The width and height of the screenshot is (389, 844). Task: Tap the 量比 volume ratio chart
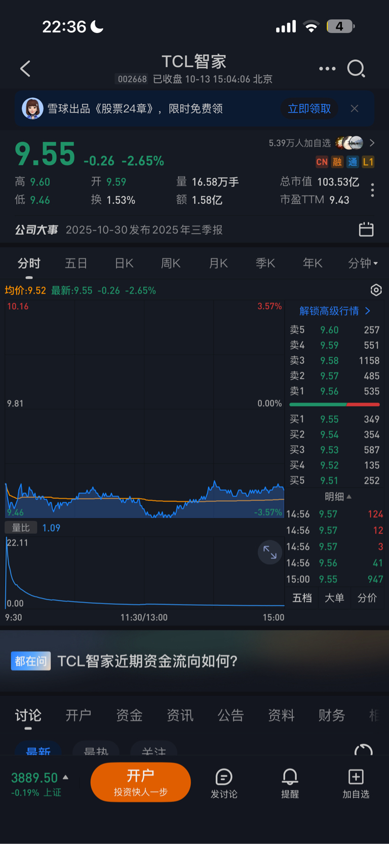(144, 572)
